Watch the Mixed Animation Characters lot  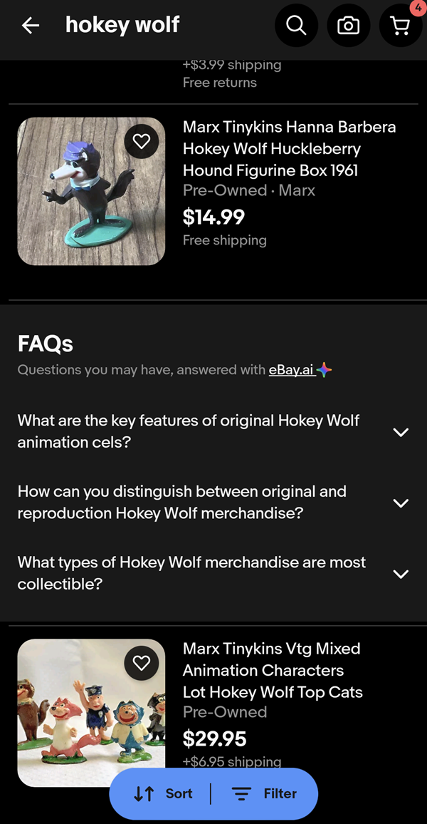[142, 663]
